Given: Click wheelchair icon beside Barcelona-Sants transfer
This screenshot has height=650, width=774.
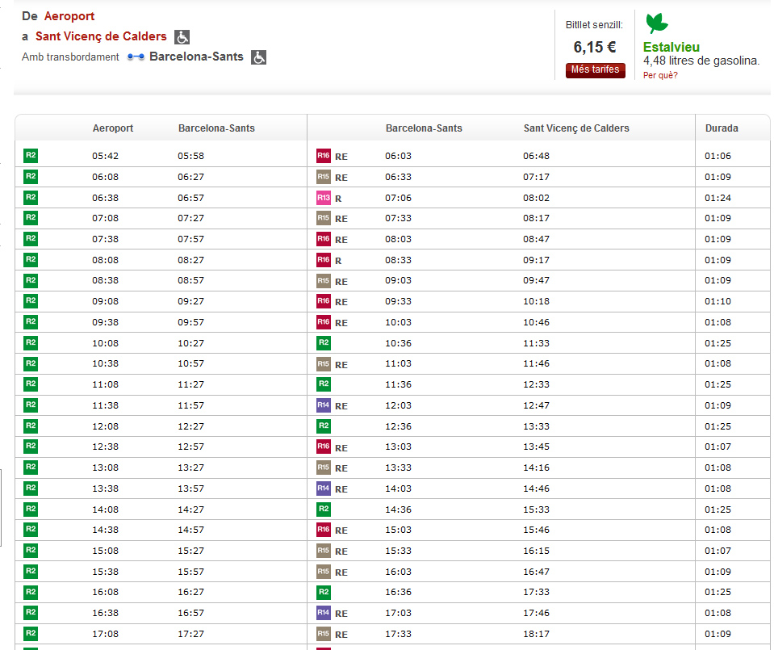Looking at the screenshot, I should click(x=258, y=57).
